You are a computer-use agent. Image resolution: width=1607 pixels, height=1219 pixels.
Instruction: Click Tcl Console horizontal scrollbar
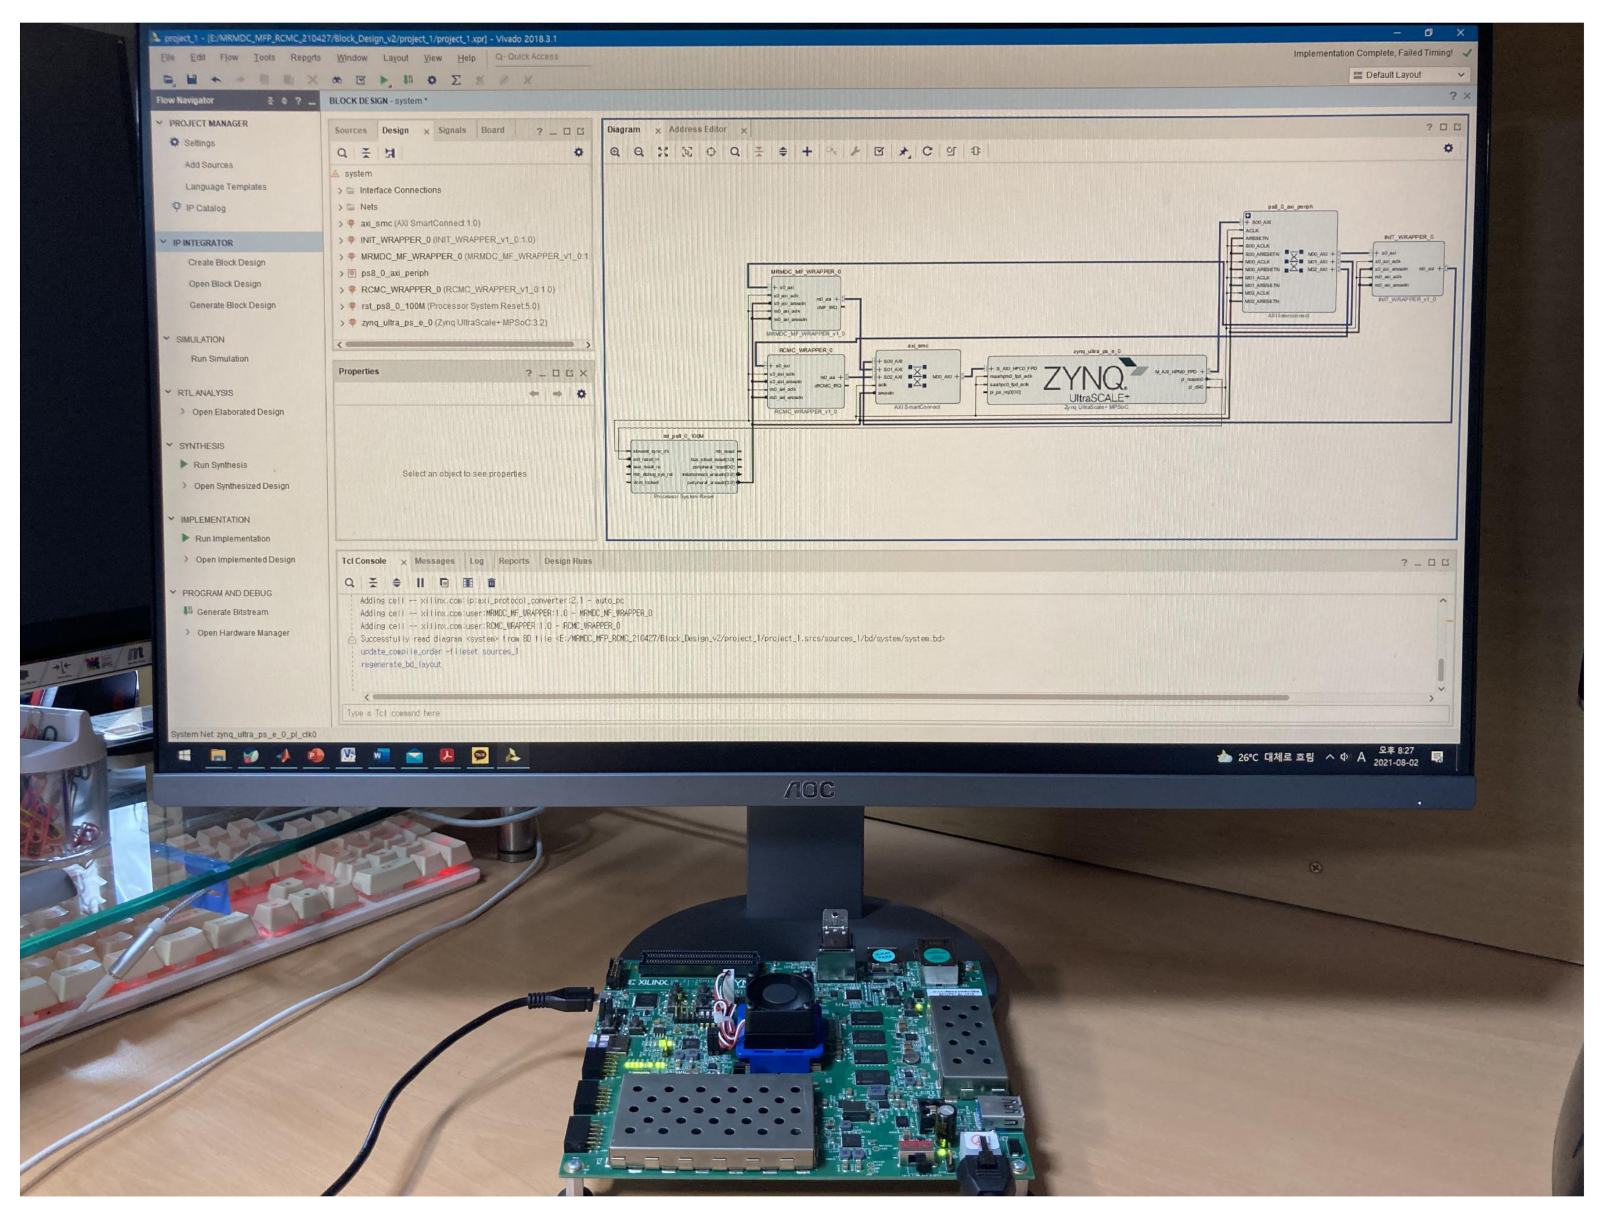point(831,698)
